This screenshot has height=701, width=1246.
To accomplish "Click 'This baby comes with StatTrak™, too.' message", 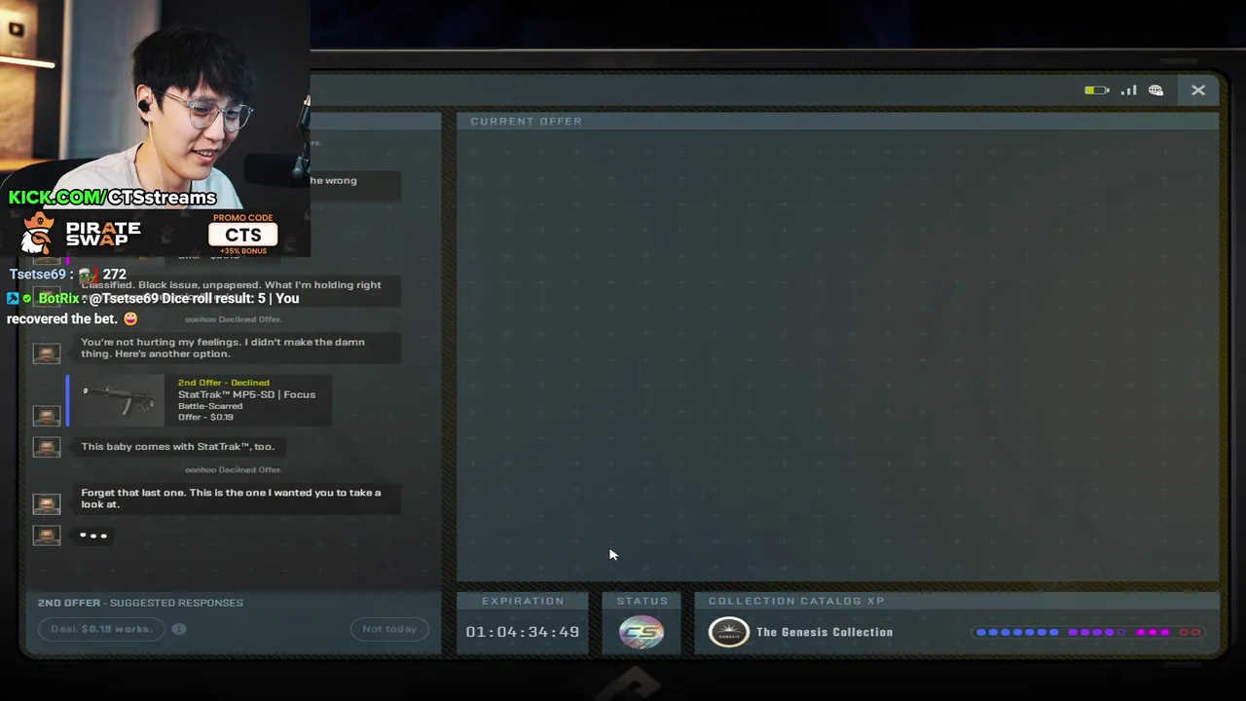I will [x=177, y=446].
